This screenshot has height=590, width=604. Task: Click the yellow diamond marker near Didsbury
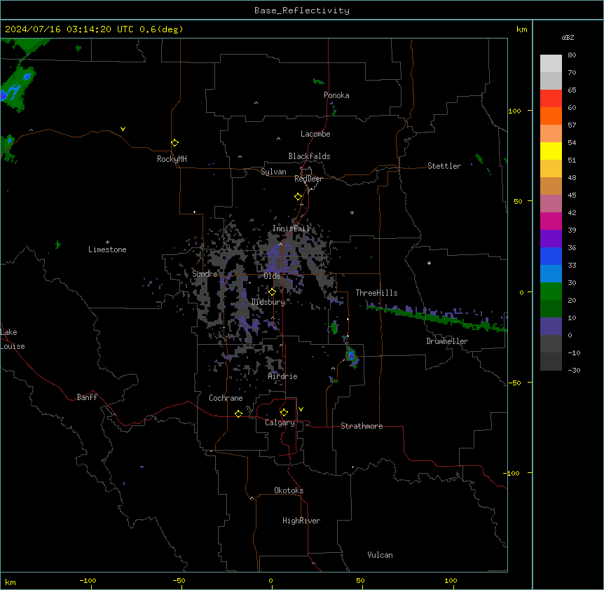tap(272, 292)
